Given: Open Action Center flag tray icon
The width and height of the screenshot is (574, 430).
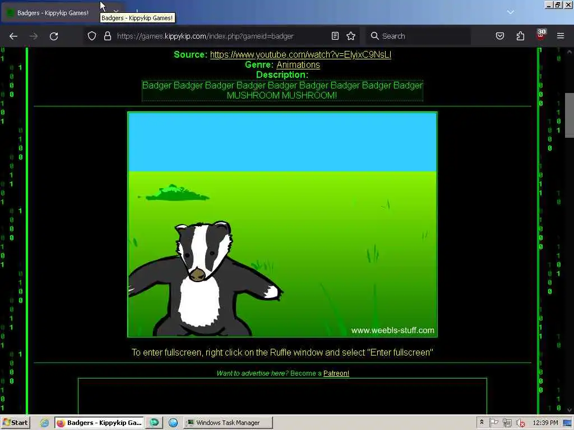Looking at the screenshot, I should pyautogui.click(x=493, y=423).
